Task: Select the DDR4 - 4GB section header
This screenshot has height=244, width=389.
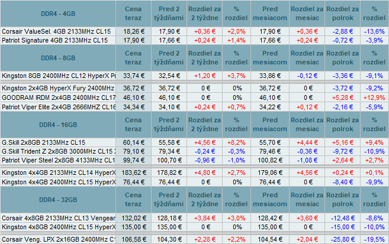Action: pos(58,14)
